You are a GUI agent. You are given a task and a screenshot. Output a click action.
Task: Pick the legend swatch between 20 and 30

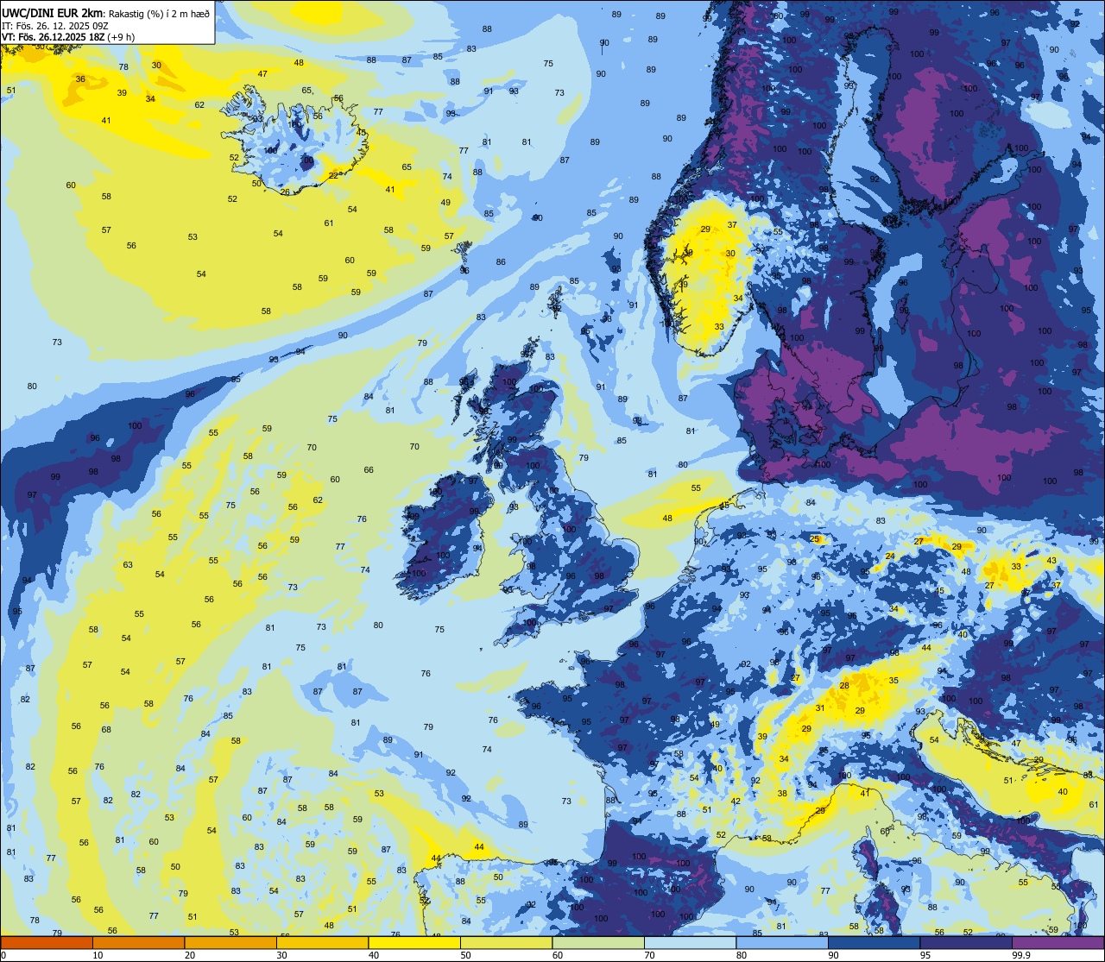tap(230, 943)
